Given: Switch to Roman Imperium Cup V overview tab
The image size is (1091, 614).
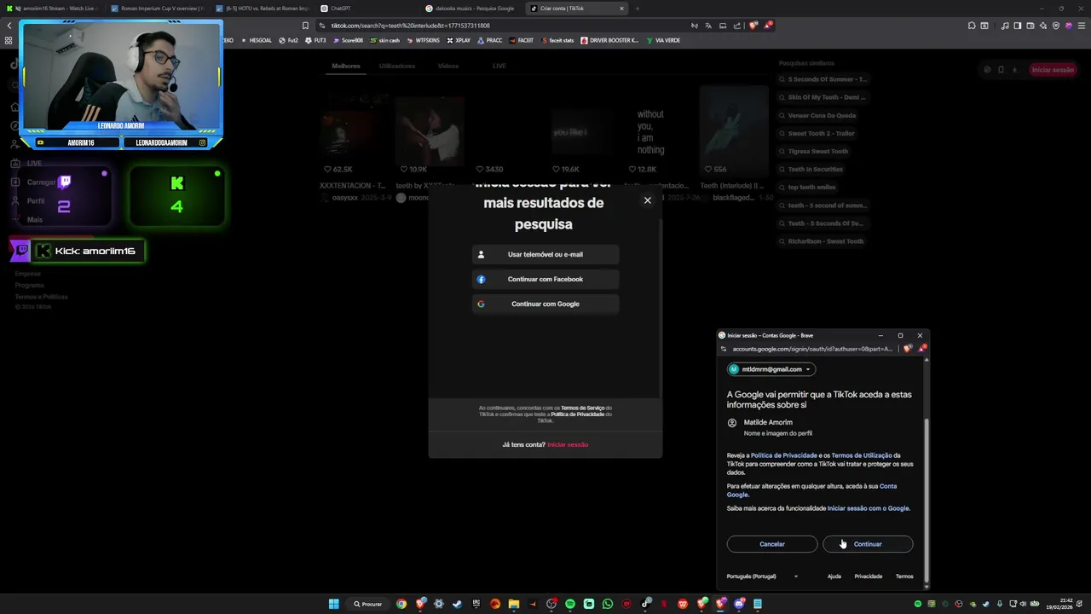Looking at the screenshot, I should point(159,9).
